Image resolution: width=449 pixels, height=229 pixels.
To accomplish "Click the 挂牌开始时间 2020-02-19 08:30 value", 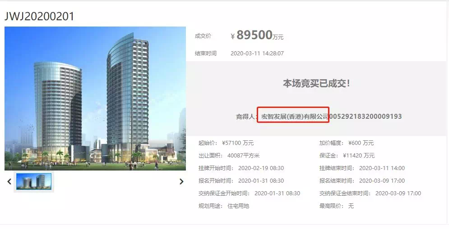I will [x=261, y=168].
